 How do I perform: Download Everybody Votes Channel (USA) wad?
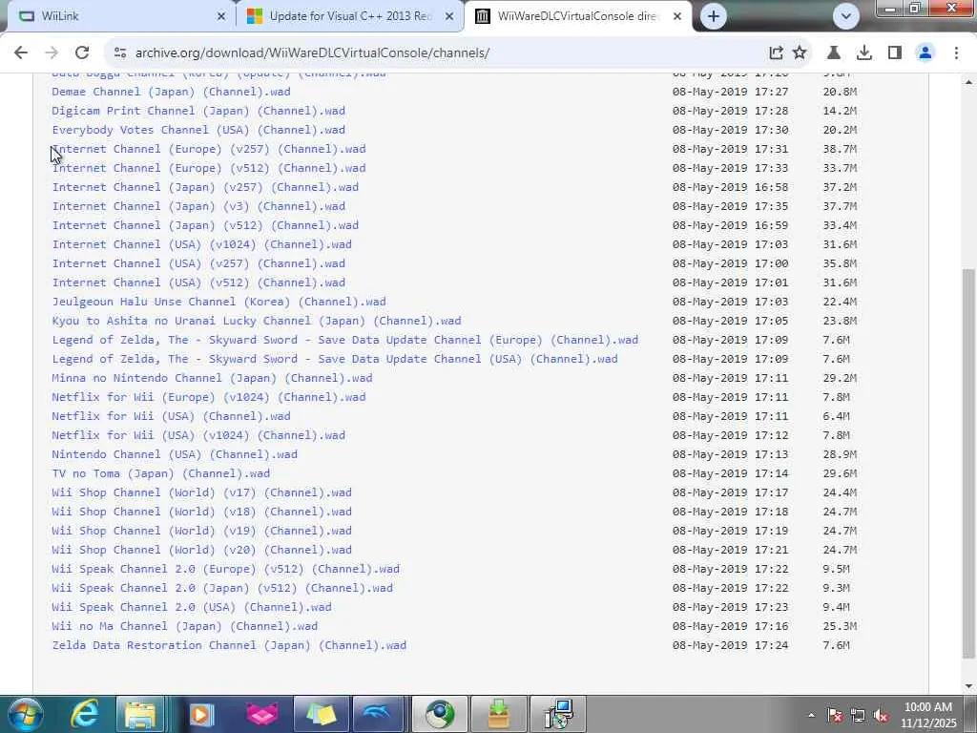(x=198, y=130)
